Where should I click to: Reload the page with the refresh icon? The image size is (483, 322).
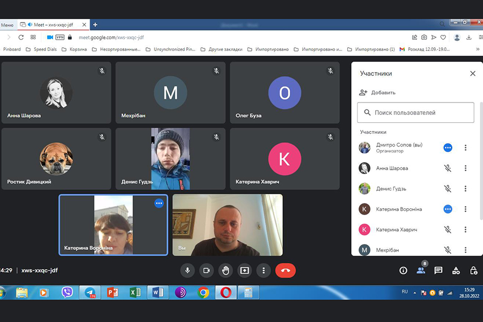pos(21,37)
